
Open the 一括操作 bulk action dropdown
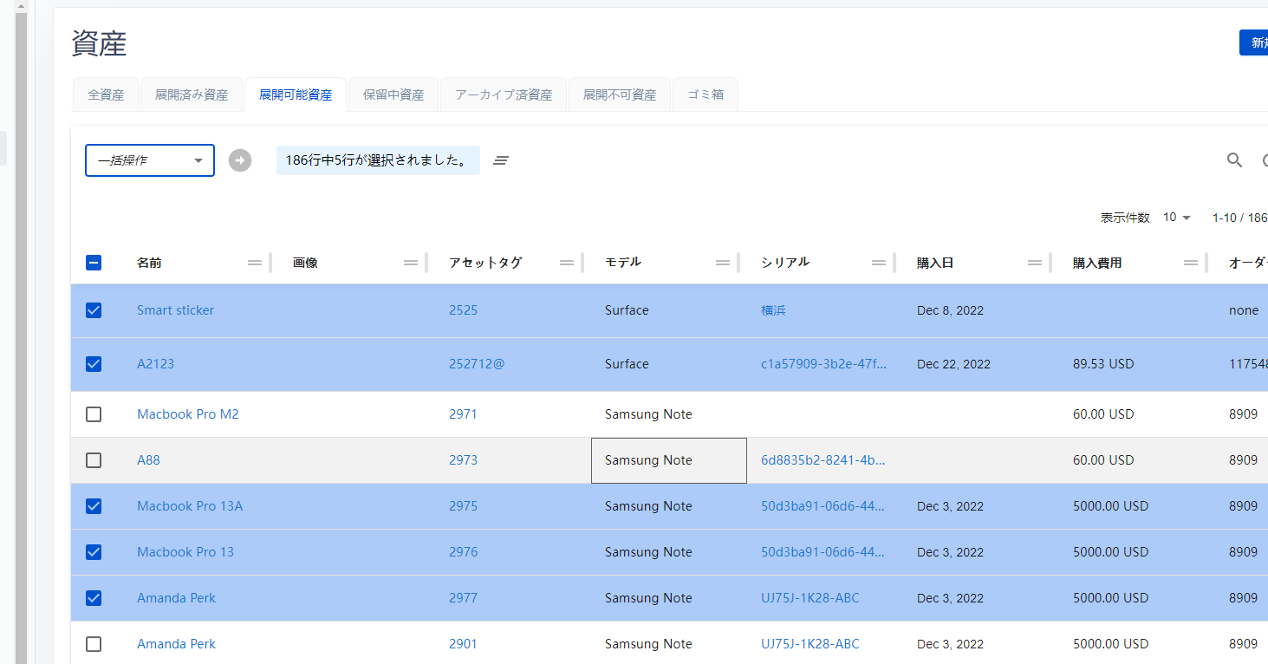(150, 160)
